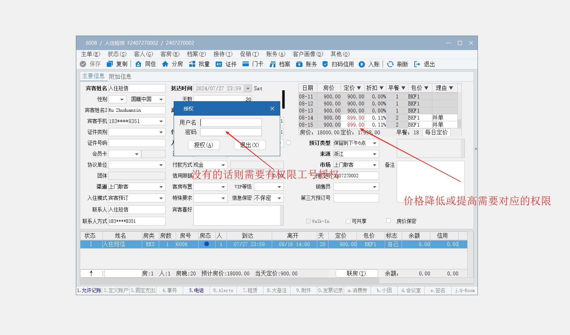Expand the 性别 gender dropdown
The width and height of the screenshot is (570, 335).
point(122,99)
